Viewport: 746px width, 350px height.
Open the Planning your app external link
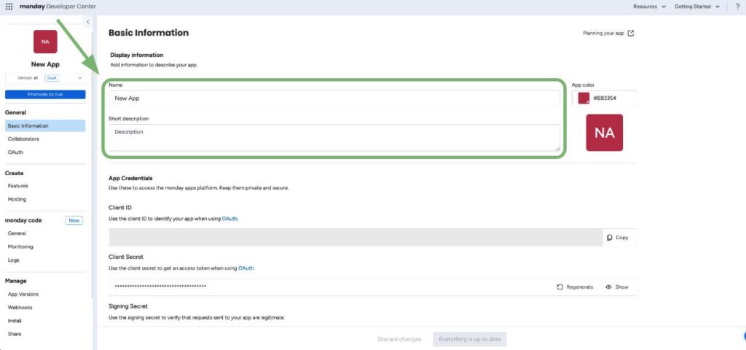608,34
